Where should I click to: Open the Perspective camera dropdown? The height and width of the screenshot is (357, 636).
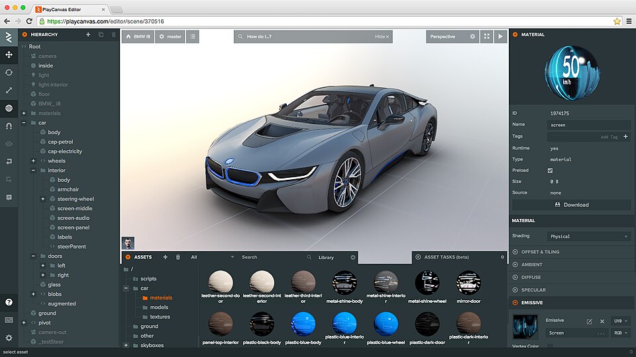tap(452, 36)
